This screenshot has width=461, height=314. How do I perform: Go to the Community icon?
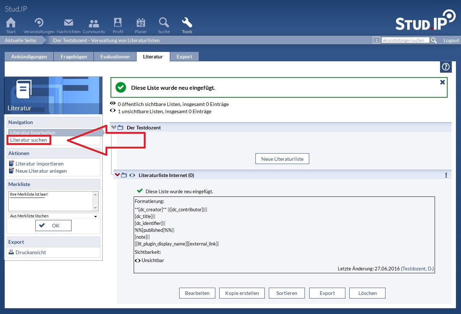click(x=94, y=23)
